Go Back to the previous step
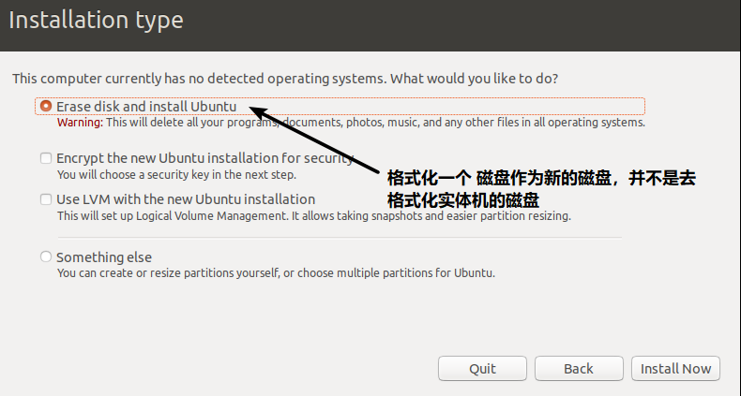741x396 pixels. (579, 368)
